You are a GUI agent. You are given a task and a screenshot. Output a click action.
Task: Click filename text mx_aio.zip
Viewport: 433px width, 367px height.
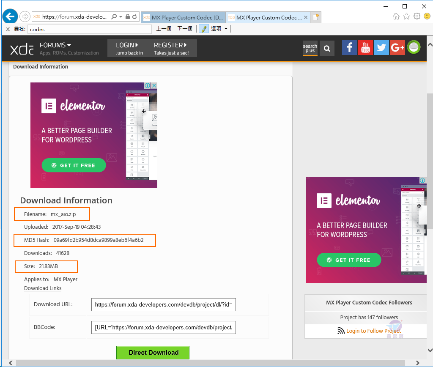click(x=63, y=214)
